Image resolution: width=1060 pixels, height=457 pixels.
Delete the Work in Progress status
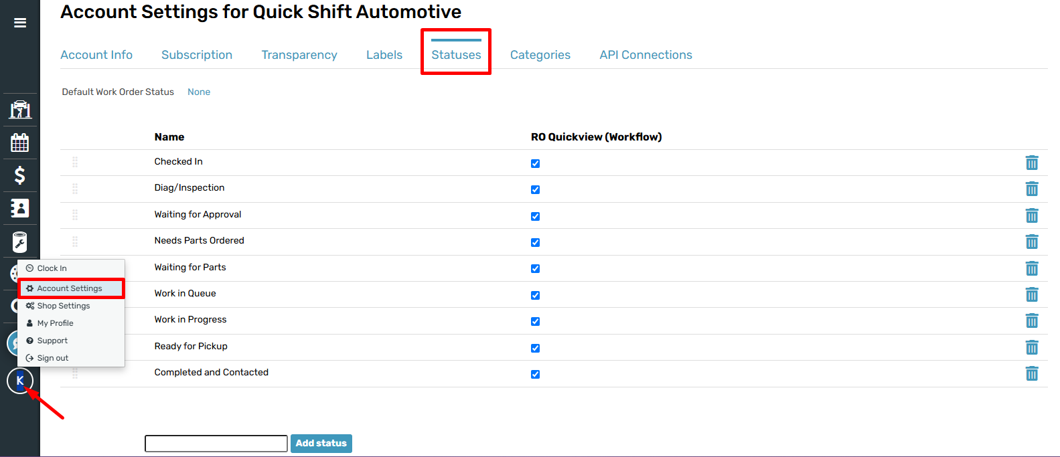pyautogui.click(x=1032, y=321)
